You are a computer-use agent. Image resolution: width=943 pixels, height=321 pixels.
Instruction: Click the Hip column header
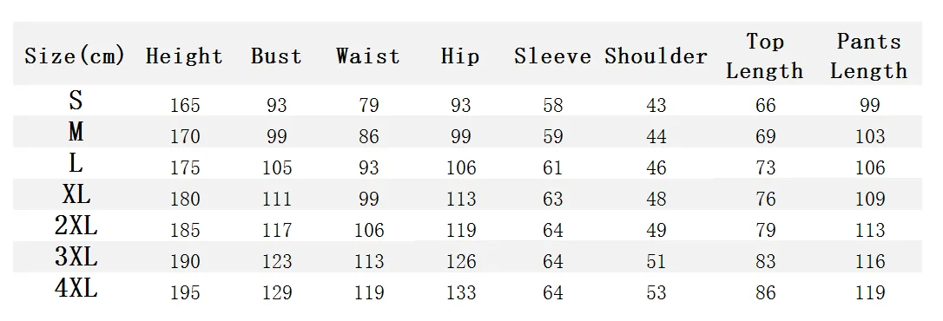pos(460,56)
